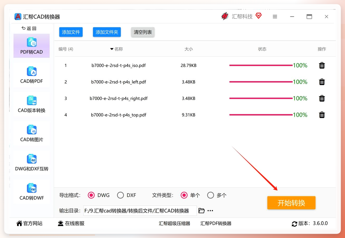Click the back arrow 返回
The width and height of the screenshot is (345, 238).
(x=23, y=28)
